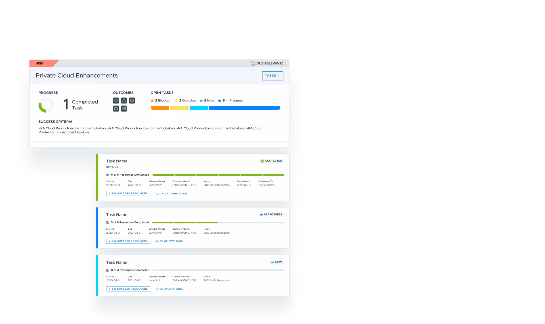Expand DETAILS on the completed task
Screen dimensions: 545x324
[x=114, y=167]
